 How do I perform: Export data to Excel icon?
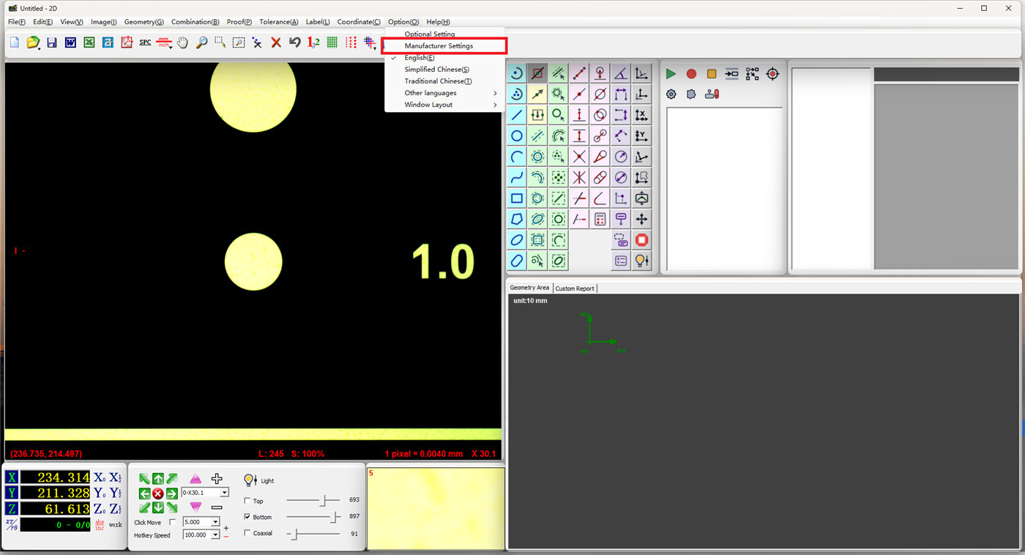(89, 42)
